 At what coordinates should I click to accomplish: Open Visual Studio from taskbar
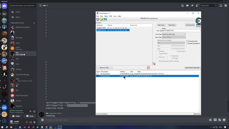pyautogui.click(x=24, y=127)
